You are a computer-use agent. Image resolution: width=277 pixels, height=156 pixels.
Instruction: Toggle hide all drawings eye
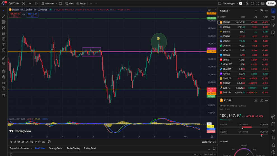[x=4, y=88]
